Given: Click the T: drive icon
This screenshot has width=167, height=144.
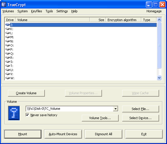Looking at the screenshot, I should click(8, 66).
